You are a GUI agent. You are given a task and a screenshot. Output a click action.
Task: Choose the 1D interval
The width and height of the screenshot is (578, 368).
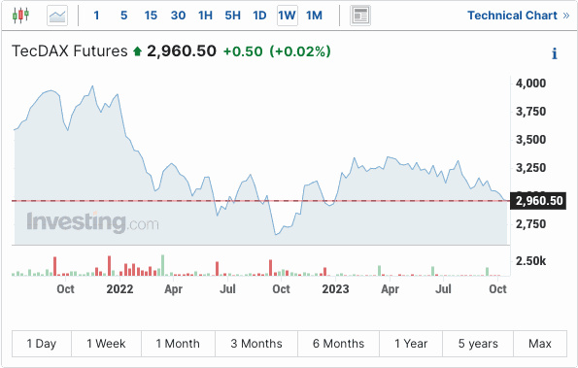click(x=259, y=16)
